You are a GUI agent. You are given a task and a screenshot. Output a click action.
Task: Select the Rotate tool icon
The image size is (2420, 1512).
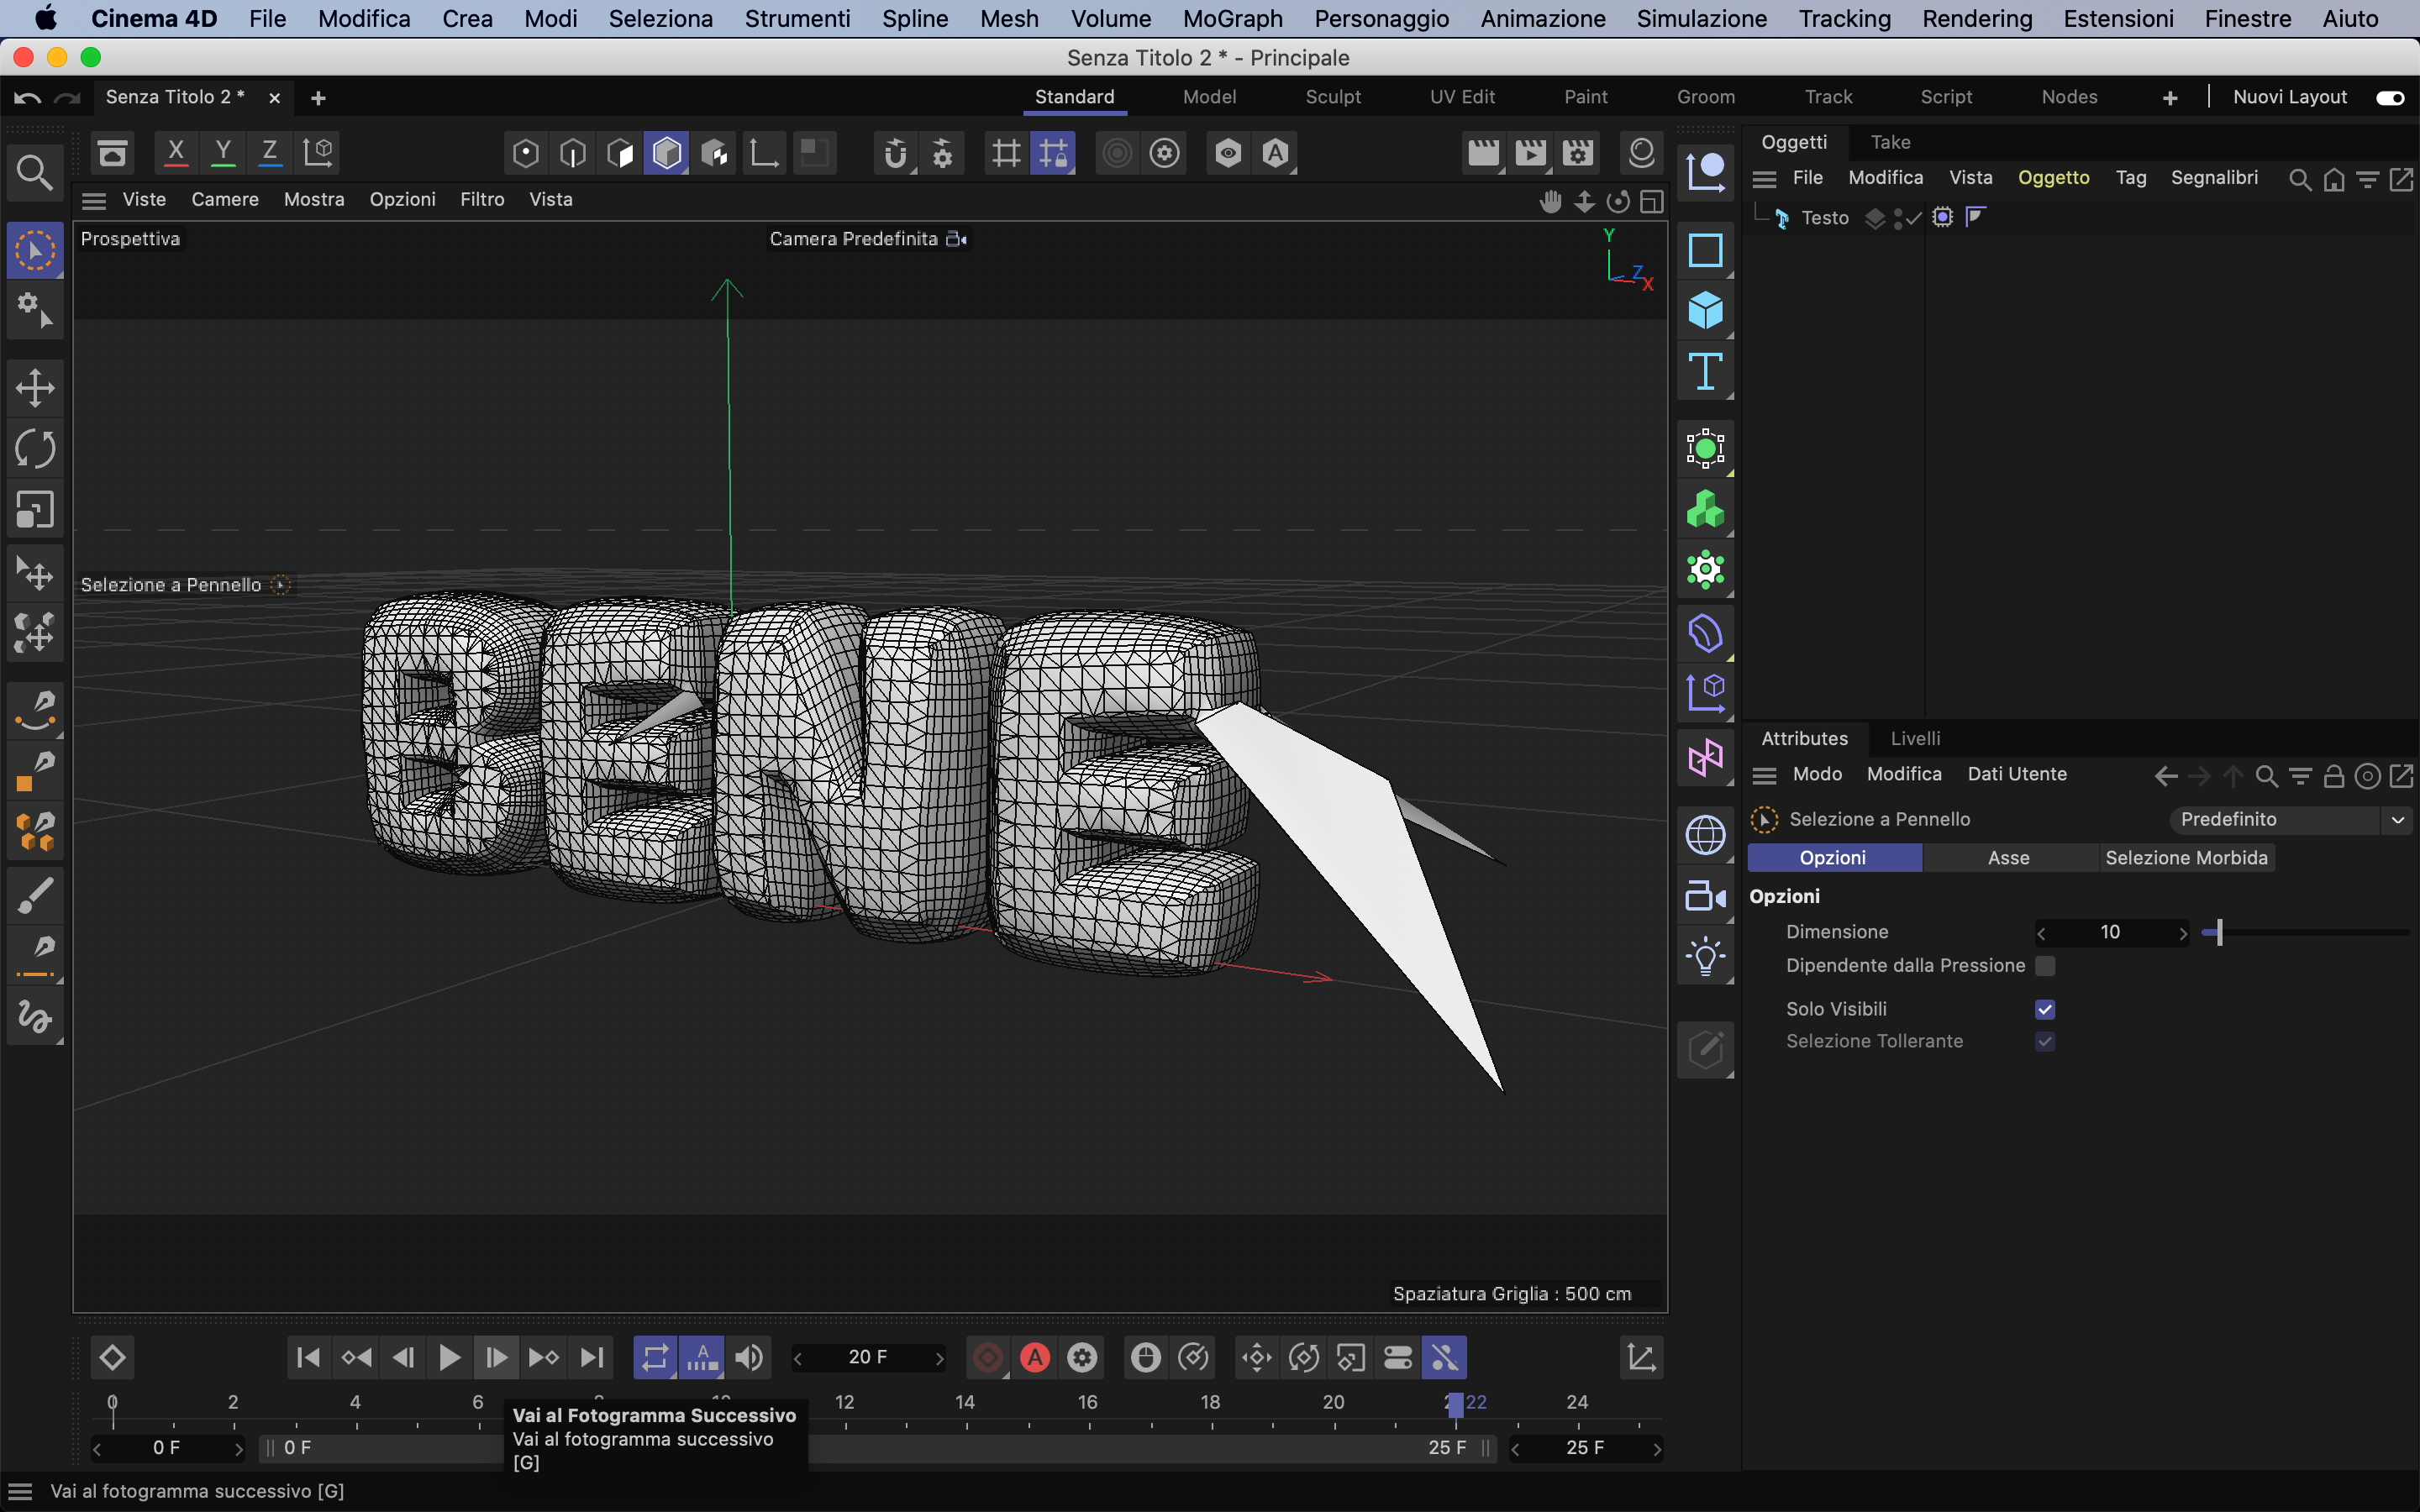tap(35, 449)
